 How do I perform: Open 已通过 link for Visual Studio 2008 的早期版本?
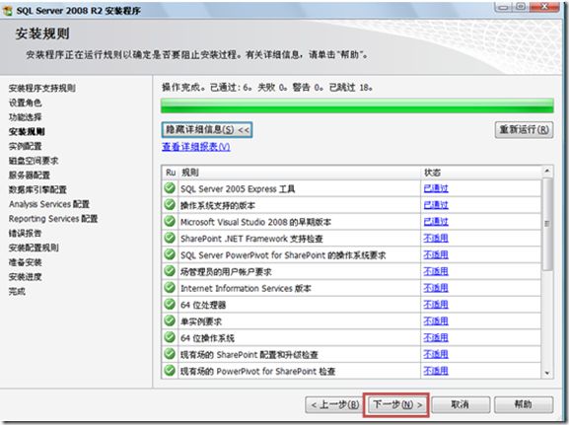[436, 222]
